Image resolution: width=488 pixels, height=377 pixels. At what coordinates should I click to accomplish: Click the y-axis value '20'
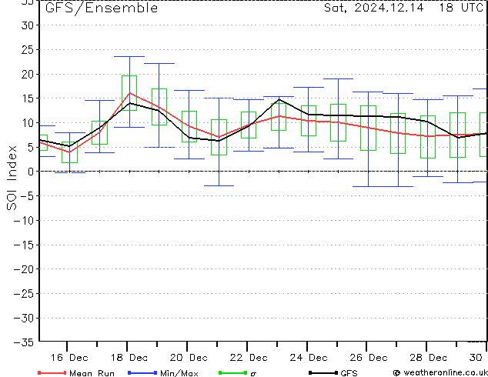(28, 74)
